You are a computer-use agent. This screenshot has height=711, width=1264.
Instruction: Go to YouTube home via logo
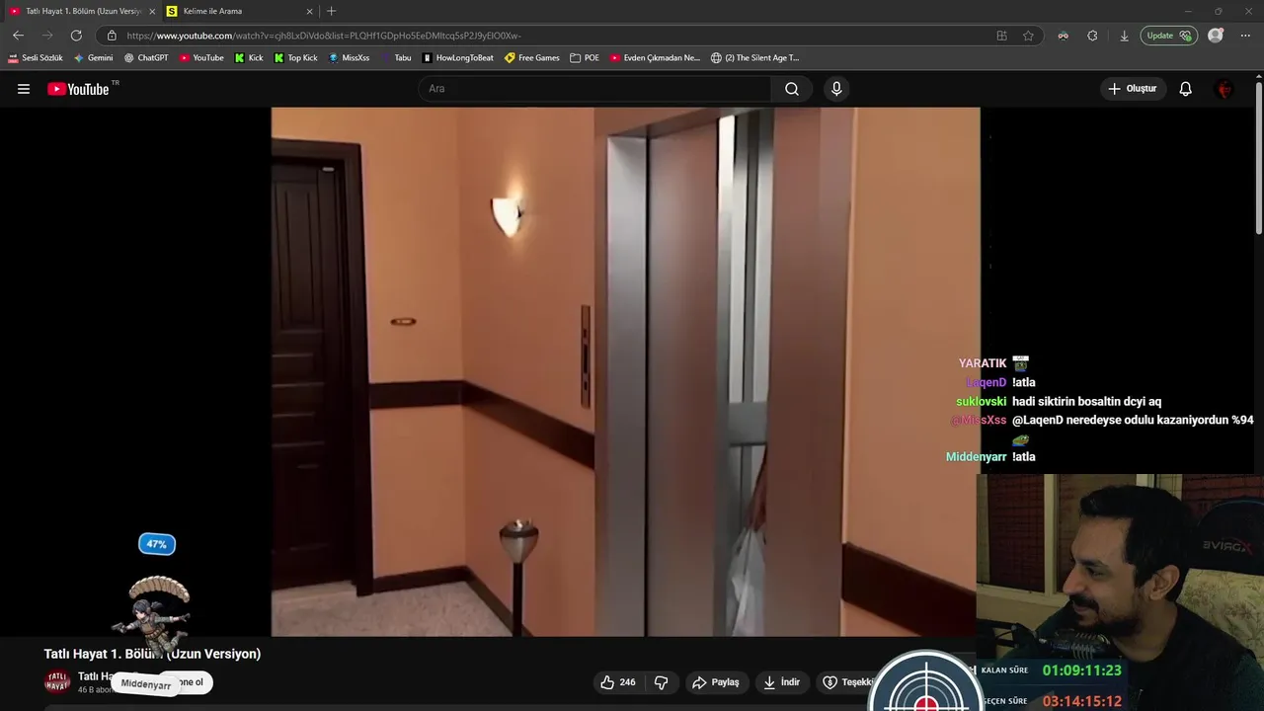[78, 89]
